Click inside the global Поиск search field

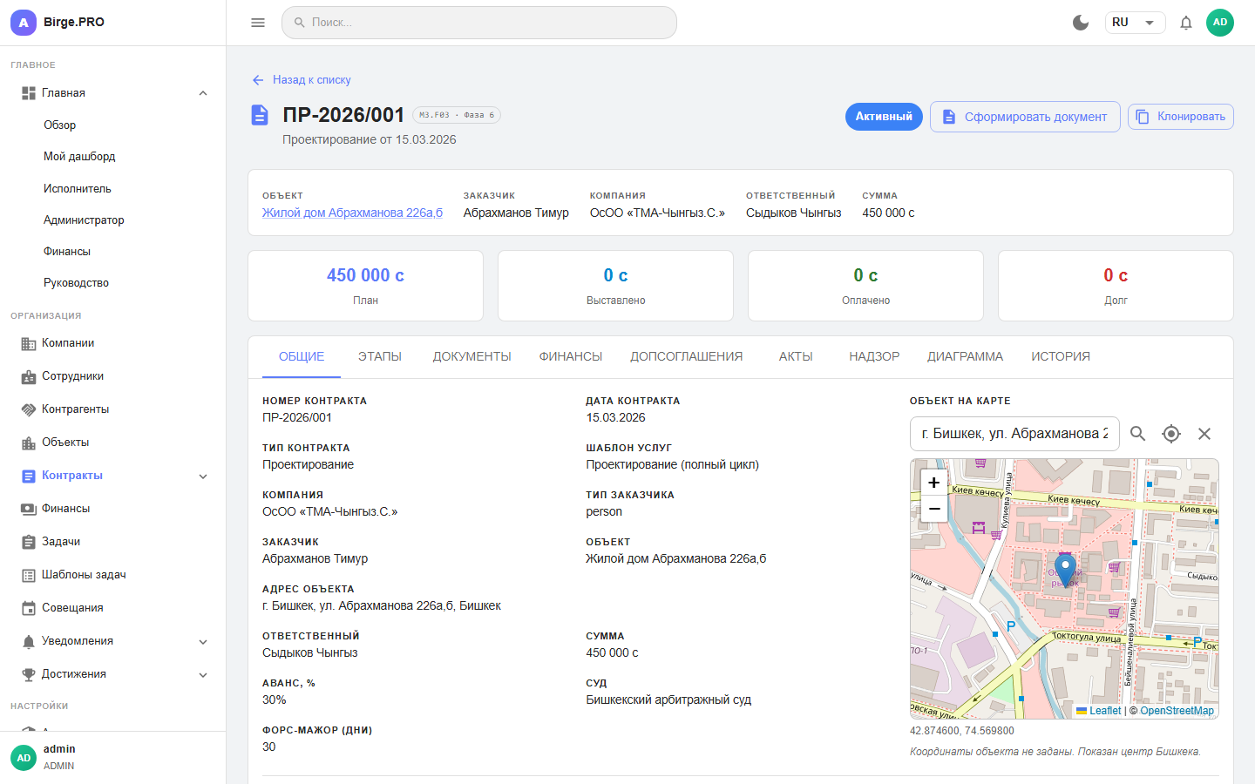(x=479, y=23)
